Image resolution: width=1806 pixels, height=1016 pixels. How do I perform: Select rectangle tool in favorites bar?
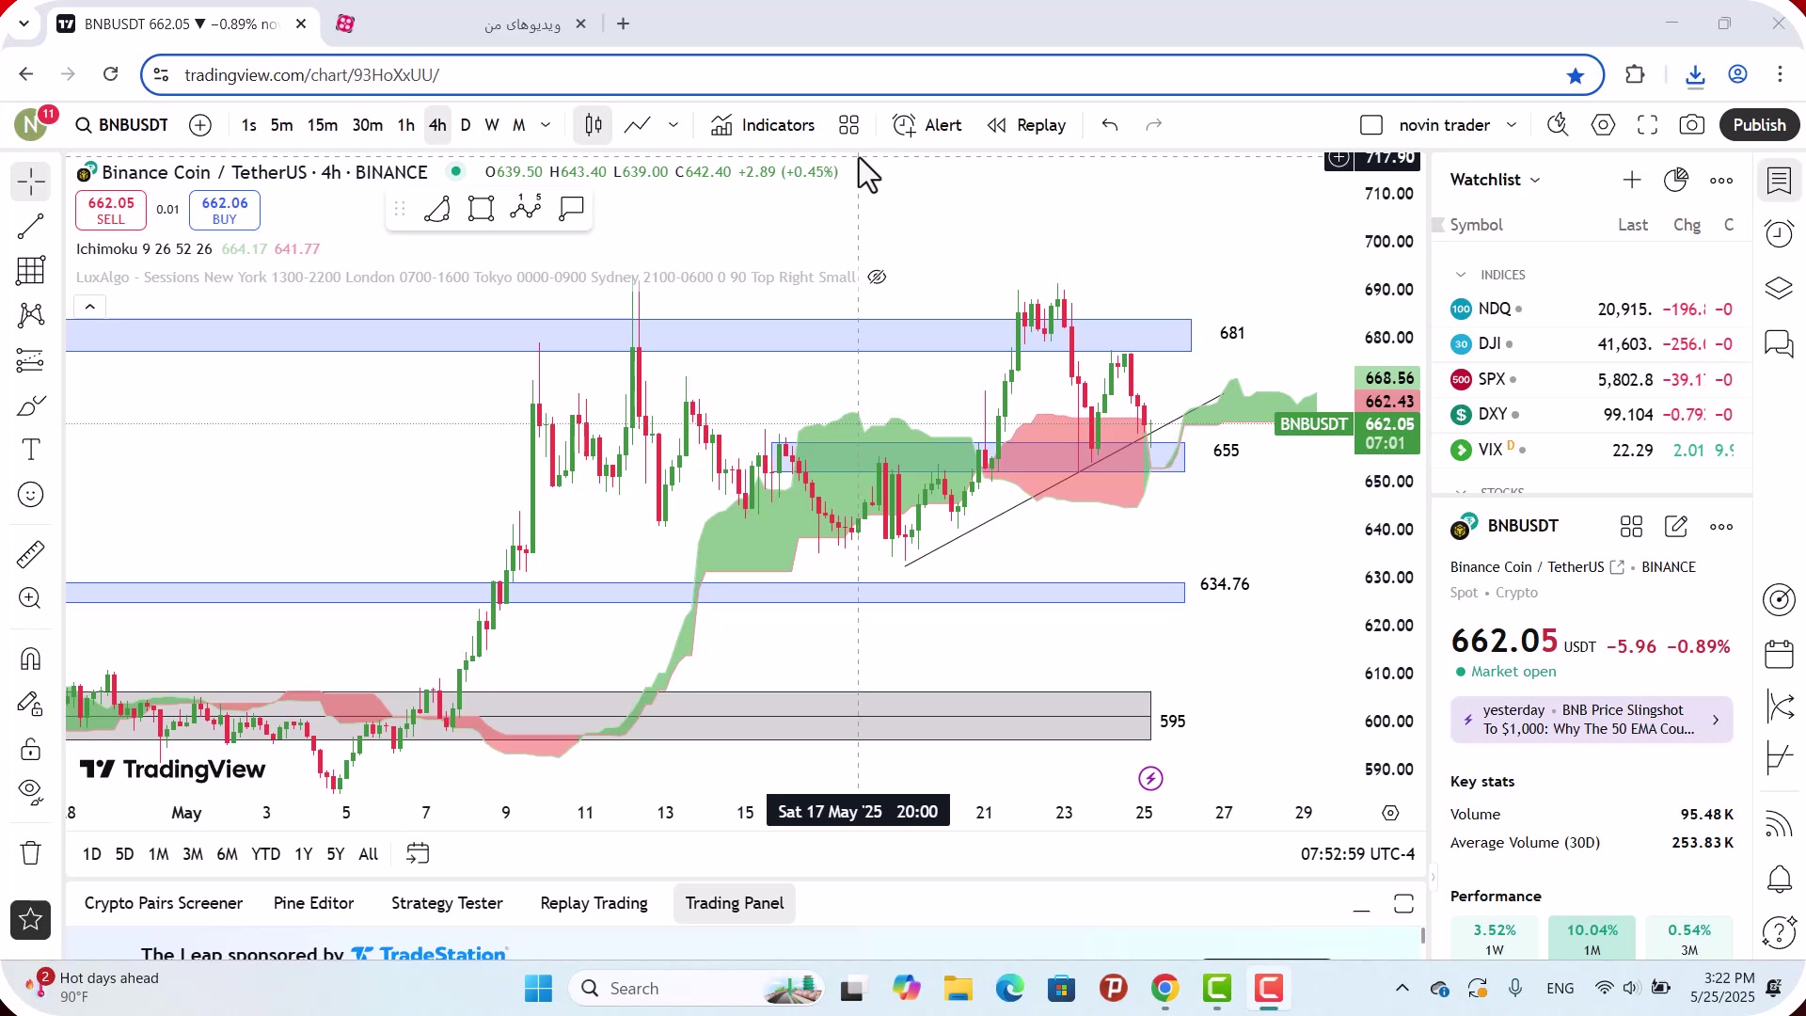pyautogui.click(x=482, y=209)
